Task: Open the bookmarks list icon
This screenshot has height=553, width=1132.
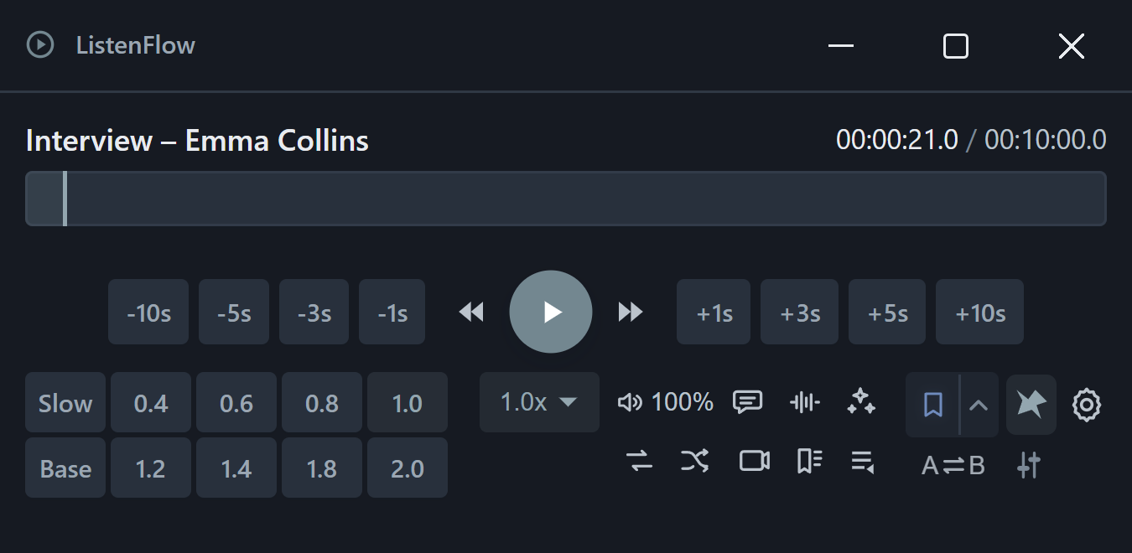Action: point(809,461)
